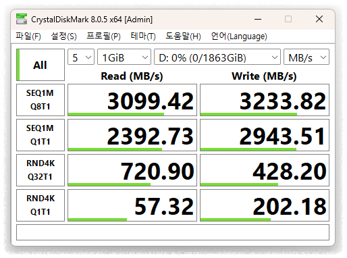Image resolution: width=347 pixels, height=258 pixels.
Task: Start the RND4K Q32T1 test
Action: [41, 170]
